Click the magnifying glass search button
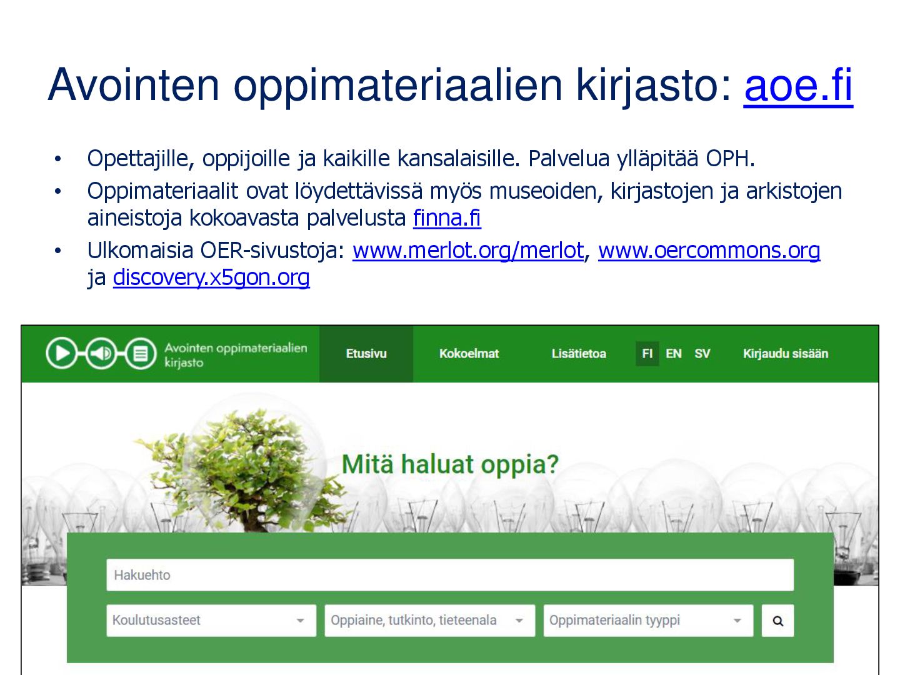The image size is (900, 675). (777, 621)
